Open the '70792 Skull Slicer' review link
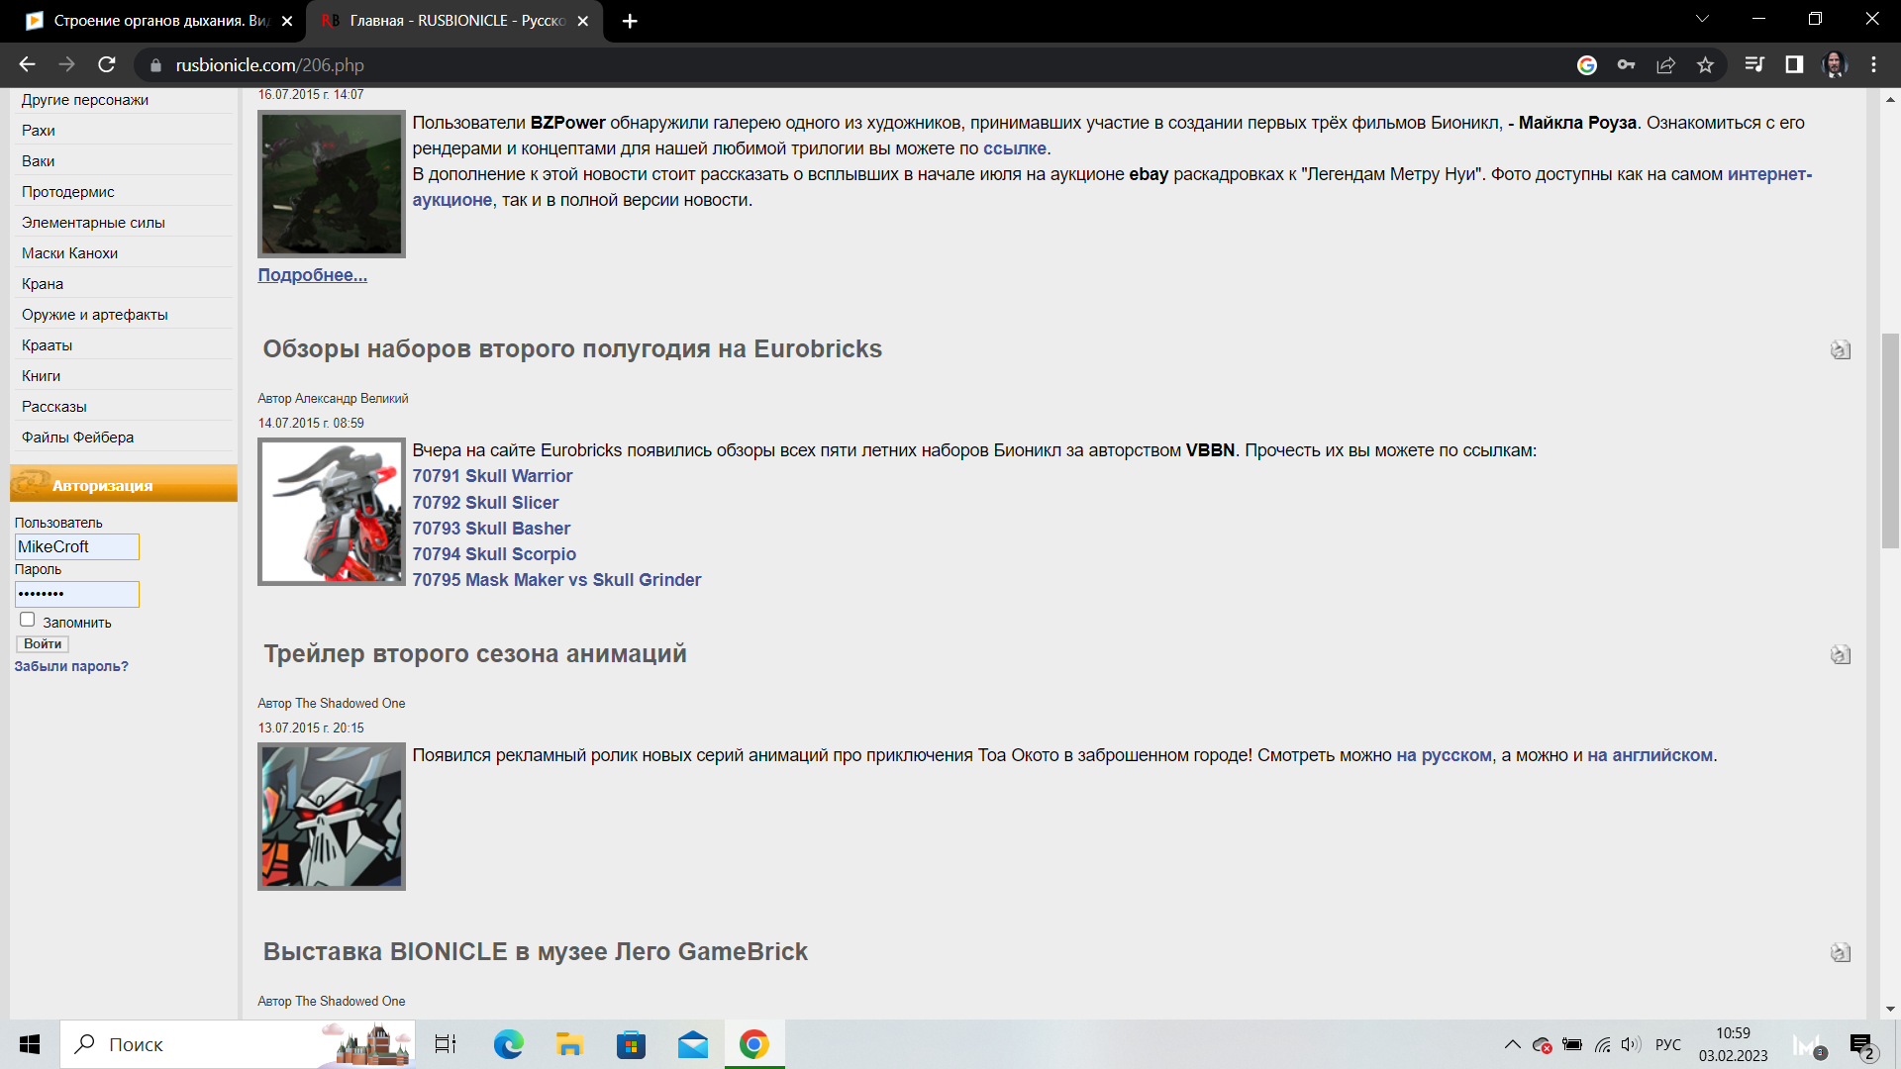Screen dimensions: 1901x1069 click(x=485, y=503)
